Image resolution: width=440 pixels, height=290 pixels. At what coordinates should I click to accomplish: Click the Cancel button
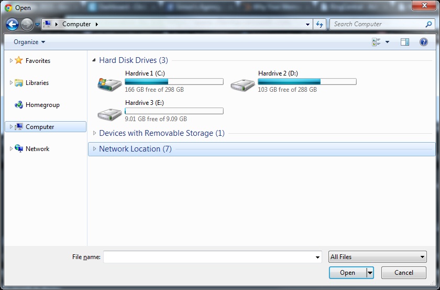[403, 273]
